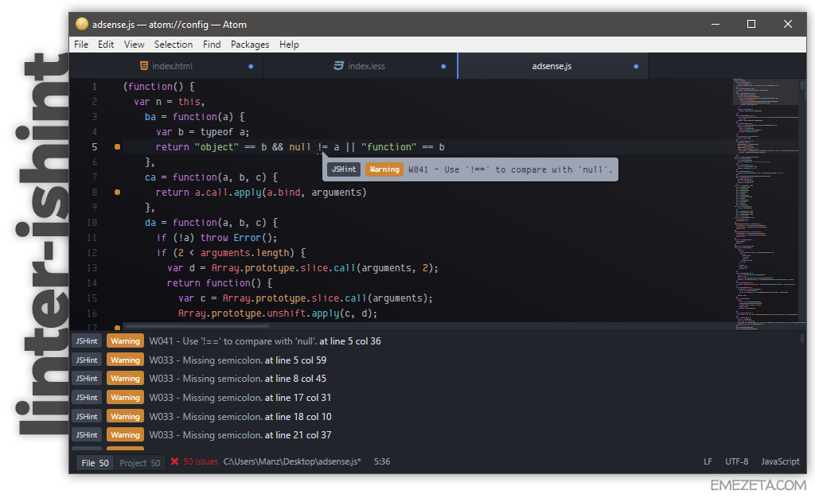Jump to warning at line 5 col 36

click(350, 341)
